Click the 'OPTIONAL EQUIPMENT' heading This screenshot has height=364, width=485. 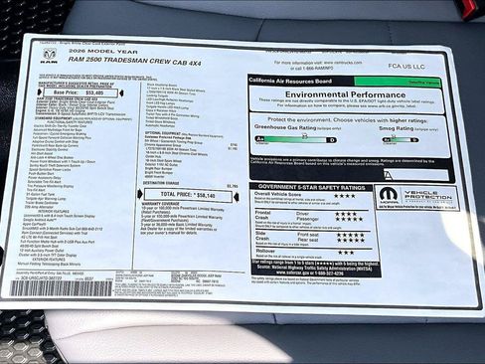[162, 132]
